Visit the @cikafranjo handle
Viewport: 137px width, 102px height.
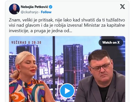[30, 12]
